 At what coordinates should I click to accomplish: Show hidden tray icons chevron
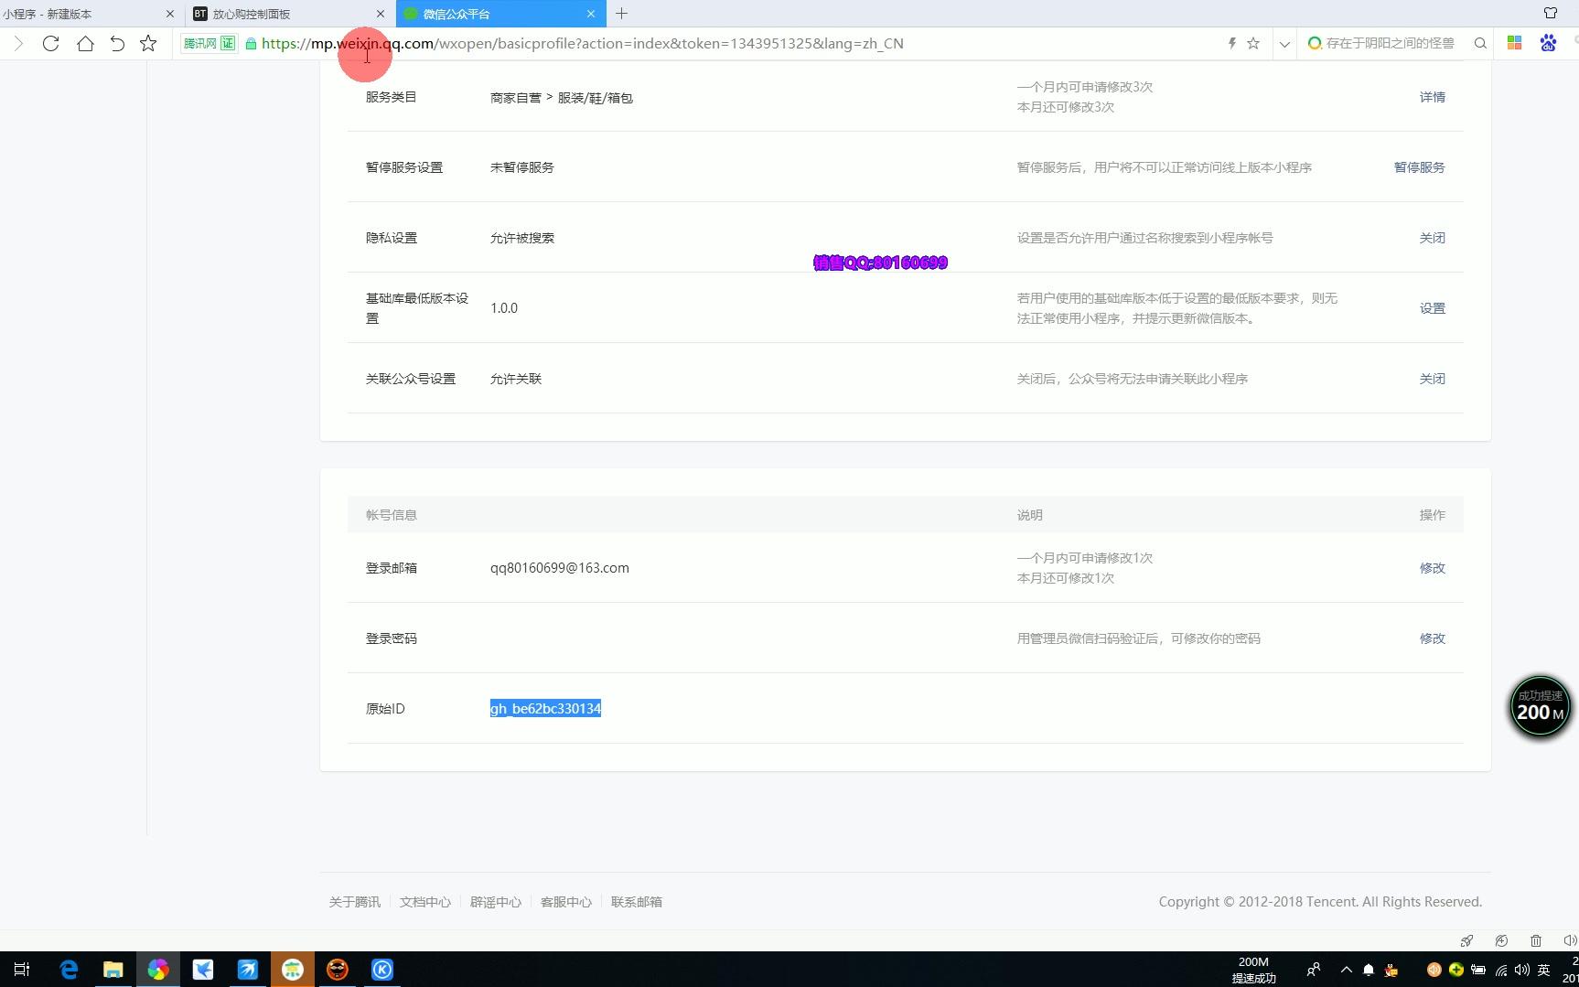pos(1346,970)
